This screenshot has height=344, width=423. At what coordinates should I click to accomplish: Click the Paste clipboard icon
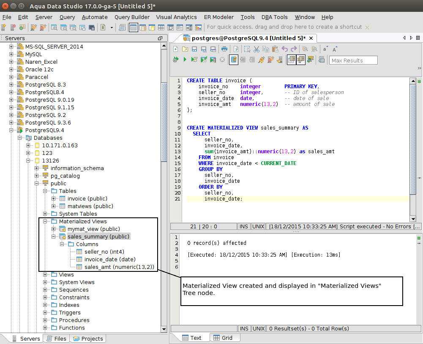coord(275,49)
